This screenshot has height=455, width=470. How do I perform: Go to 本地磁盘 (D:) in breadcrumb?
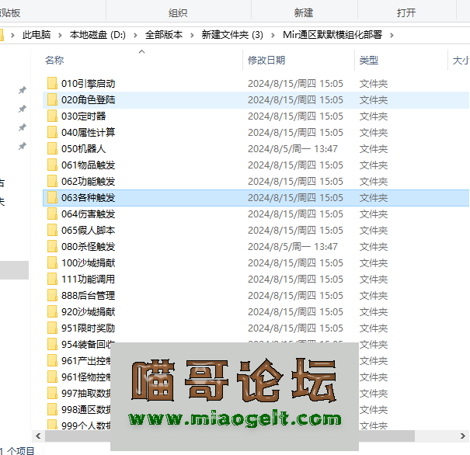pos(97,35)
